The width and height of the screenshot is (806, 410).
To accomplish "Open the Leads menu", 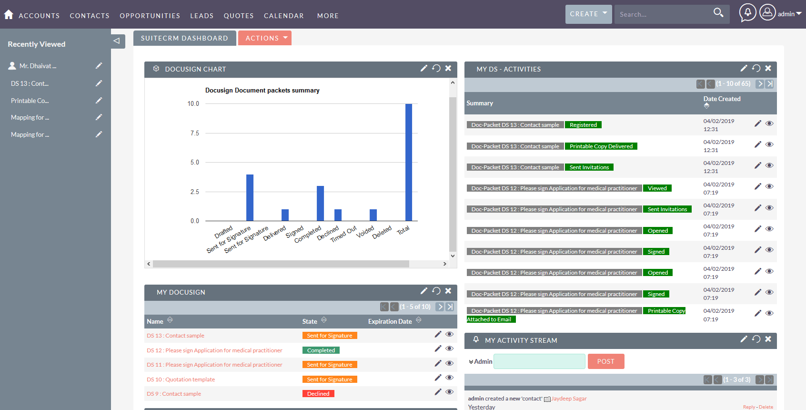I will pyautogui.click(x=202, y=16).
